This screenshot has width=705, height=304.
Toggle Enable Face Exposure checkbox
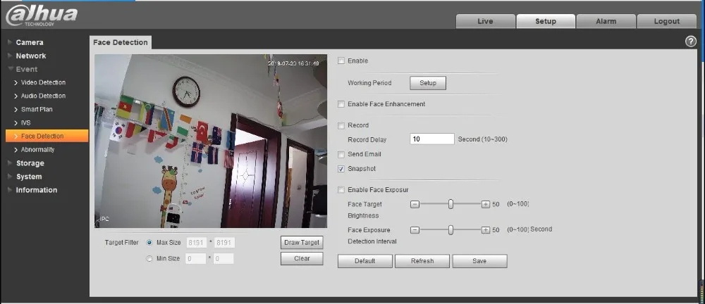[x=341, y=190]
